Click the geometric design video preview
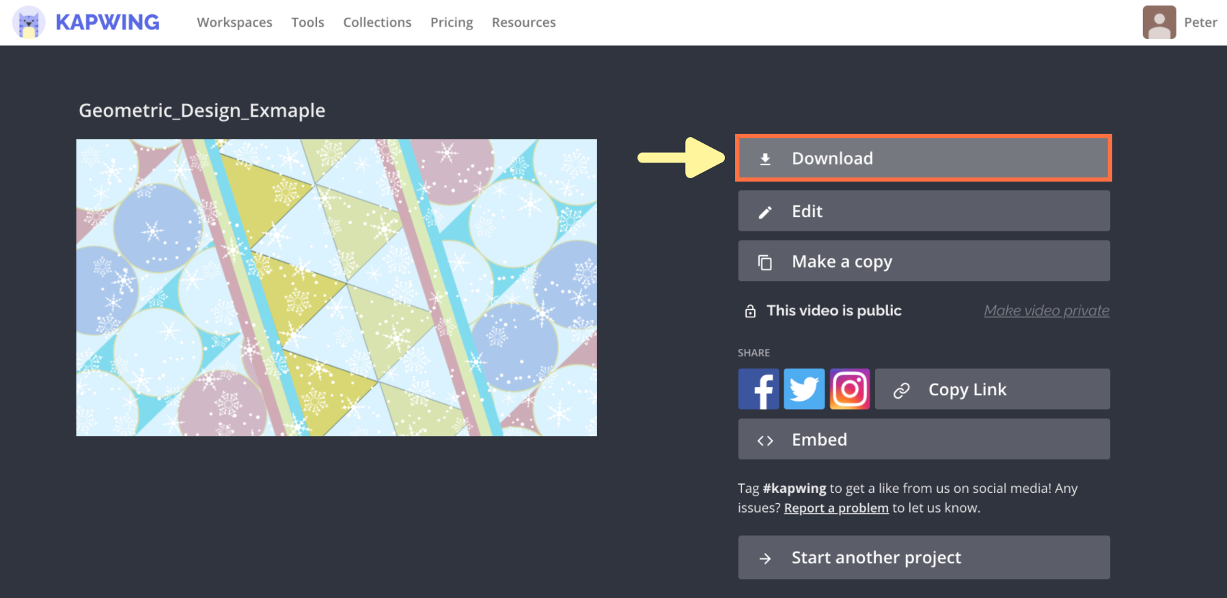 point(336,287)
